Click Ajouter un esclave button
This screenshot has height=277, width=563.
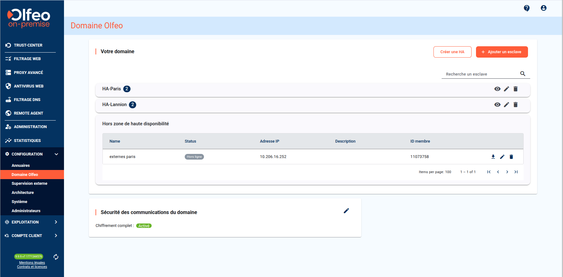pyautogui.click(x=502, y=52)
